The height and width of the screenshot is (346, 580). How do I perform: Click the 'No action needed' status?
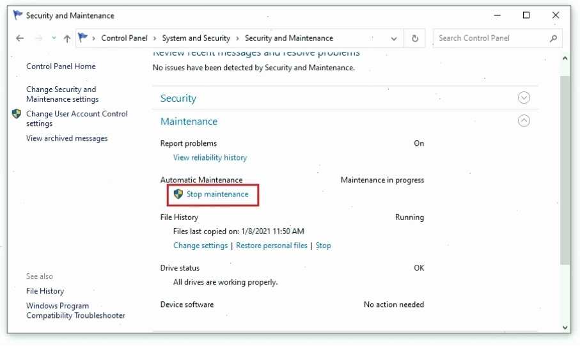coord(393,304)
